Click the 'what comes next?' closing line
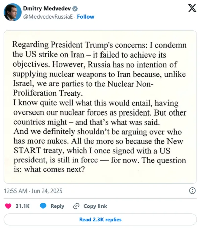This screenshot has height=228, width=201. coord(54,169)
